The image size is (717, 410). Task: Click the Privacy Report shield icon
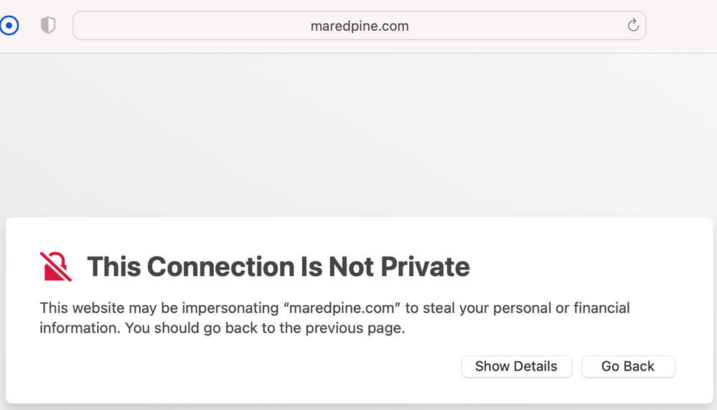click(x=48, y=26)
